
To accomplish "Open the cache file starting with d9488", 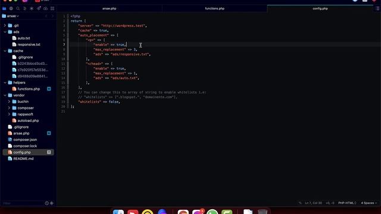I will point(33,76).
